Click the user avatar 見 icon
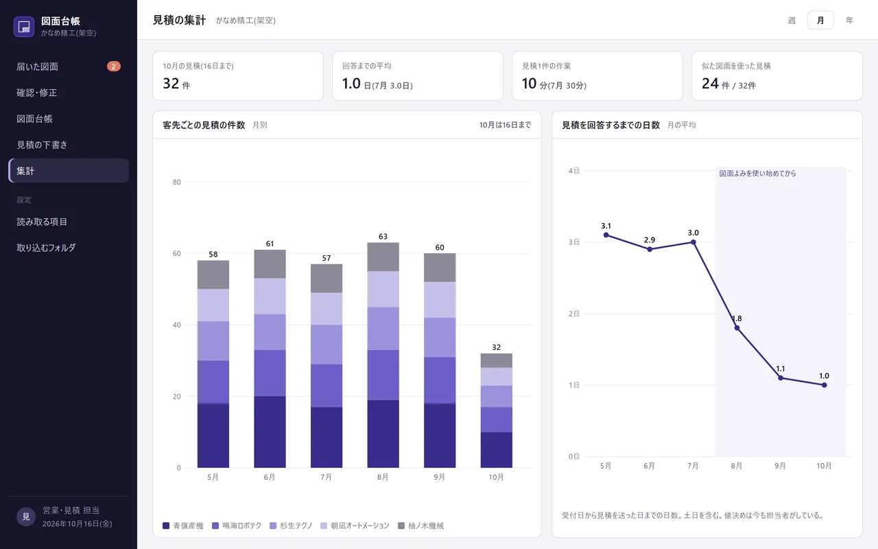Viewport: 878px width, 549px height. click(x=26, y=517)
